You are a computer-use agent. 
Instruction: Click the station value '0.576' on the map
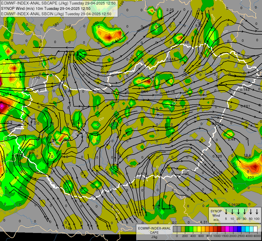142,174
